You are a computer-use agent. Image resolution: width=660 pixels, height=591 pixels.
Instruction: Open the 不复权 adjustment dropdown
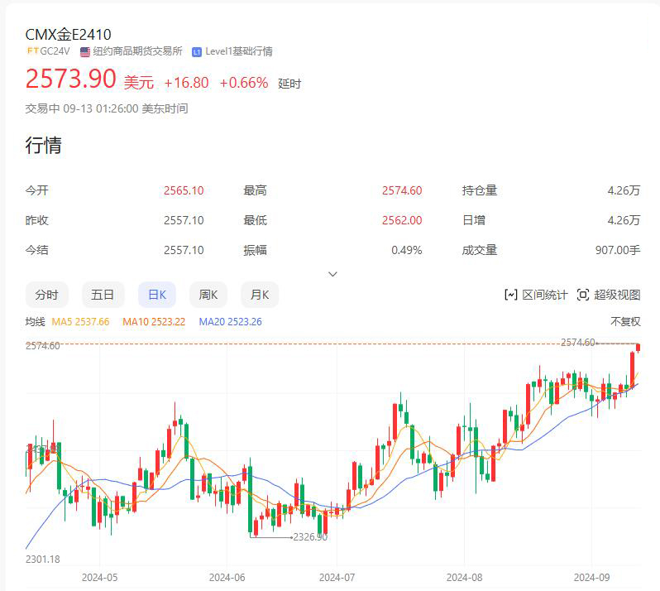[625, 321]
